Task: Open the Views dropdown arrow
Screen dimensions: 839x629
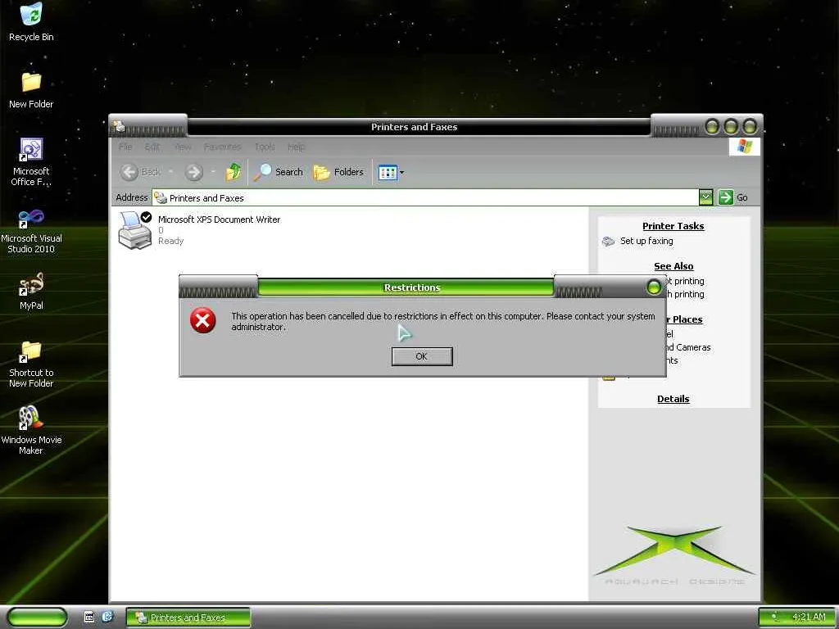Action: 401,172
